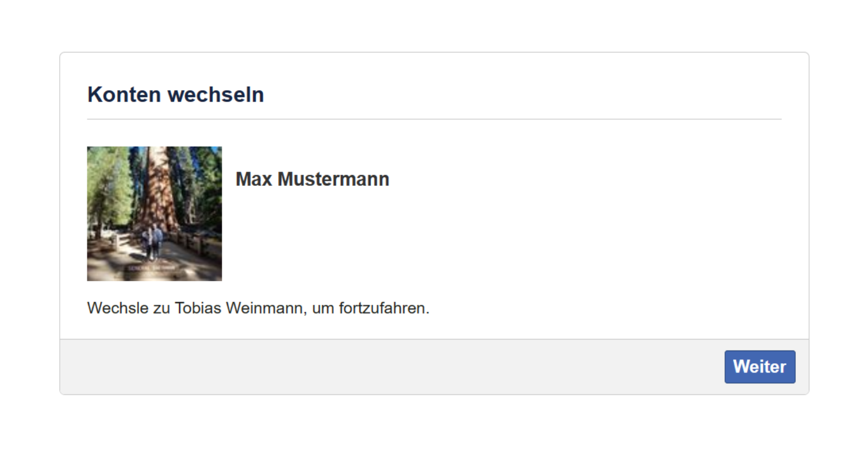Click the empty white area right of Max Mustermann

pos(579,214)
